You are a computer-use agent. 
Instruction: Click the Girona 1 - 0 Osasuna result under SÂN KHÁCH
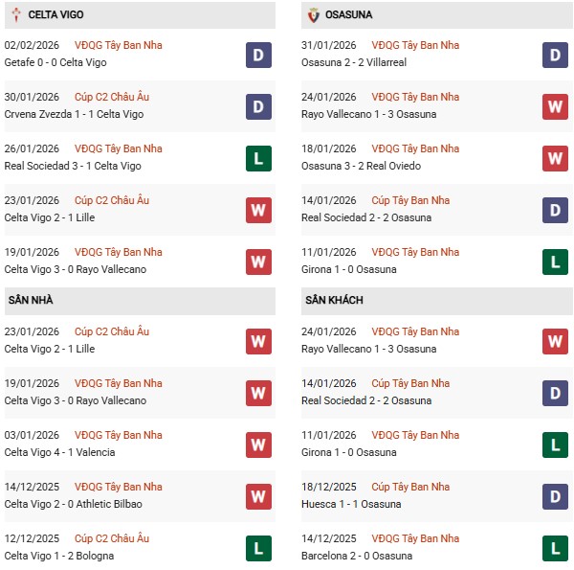pos(349,452)
